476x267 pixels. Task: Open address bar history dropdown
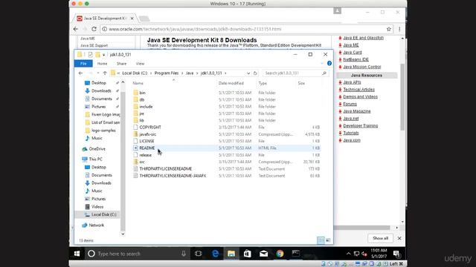click(x=248, y=73)
